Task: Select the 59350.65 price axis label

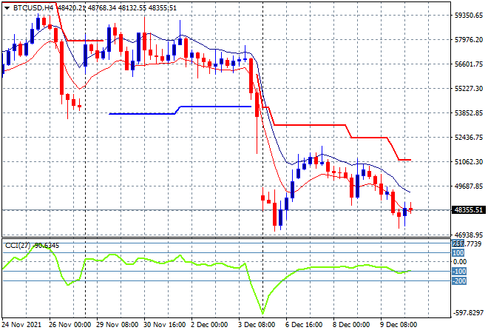Action: pyautogui.click(x=469, y=15)
